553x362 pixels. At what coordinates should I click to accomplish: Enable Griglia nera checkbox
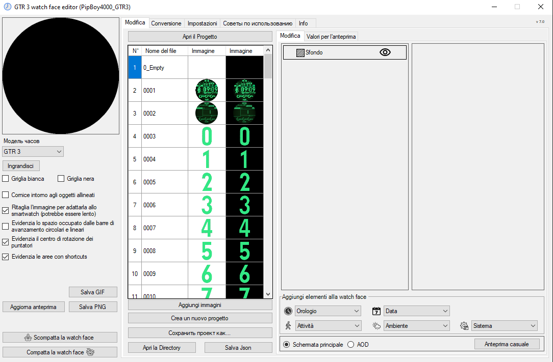point(61,179)
